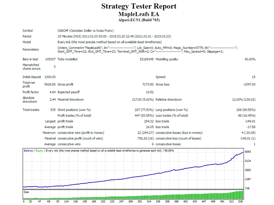Select the 718 y-axis label
274x205 pixels.
(x=247, y=188)
